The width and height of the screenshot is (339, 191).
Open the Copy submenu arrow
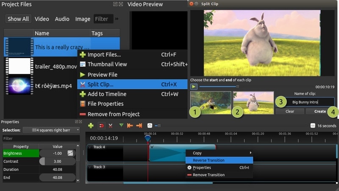click(x=250, y=153)
